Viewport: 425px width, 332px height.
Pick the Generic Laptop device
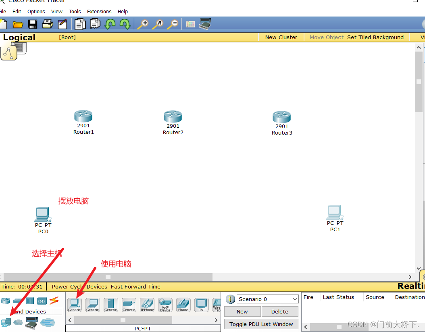point(92,305)
